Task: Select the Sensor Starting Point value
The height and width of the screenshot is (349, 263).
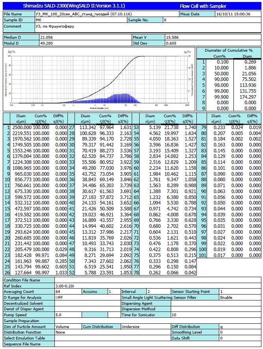Action: (221, 292)
